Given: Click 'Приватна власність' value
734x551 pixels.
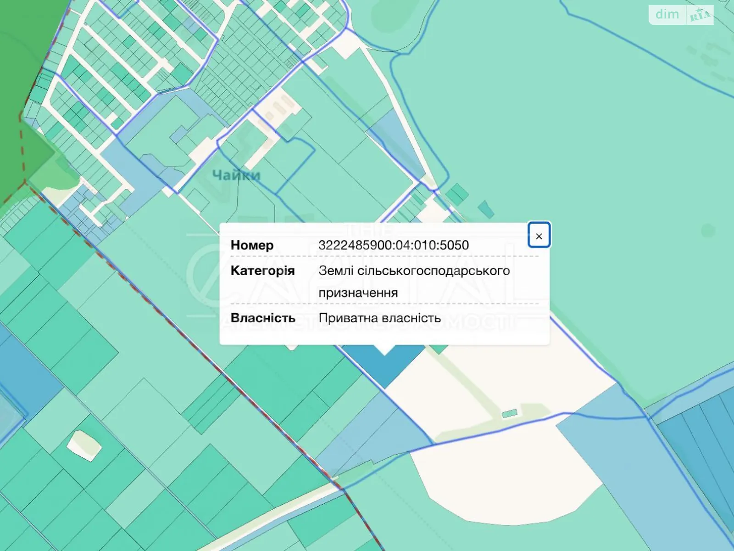Looking at the screenshot, I should point(379,318).
